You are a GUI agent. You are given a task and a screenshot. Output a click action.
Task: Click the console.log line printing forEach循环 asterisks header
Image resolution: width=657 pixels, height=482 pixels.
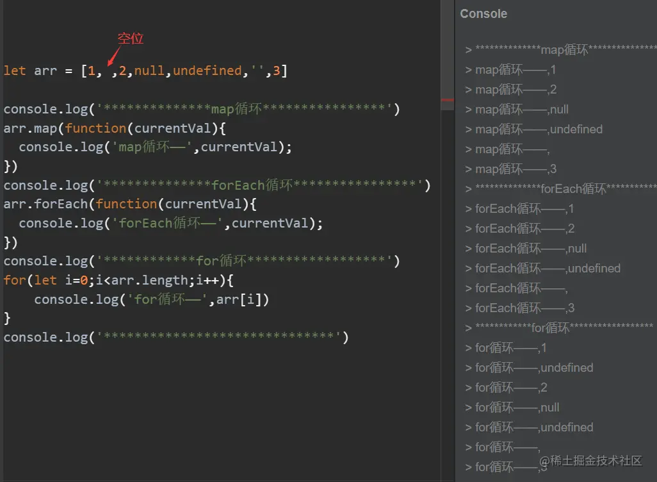217,185
